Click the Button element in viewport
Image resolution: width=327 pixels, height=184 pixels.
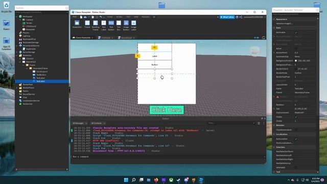(x=154, y=65)
